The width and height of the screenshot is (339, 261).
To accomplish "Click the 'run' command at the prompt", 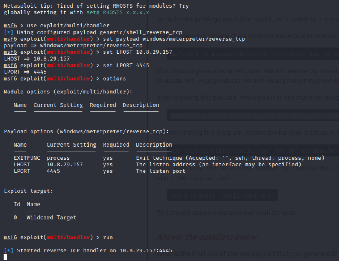I will click(x=108, y=237).
